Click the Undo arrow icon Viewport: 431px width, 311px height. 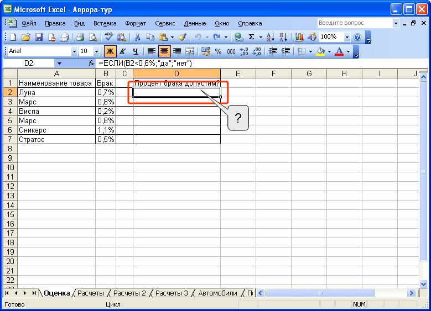[x=198, y=37]
